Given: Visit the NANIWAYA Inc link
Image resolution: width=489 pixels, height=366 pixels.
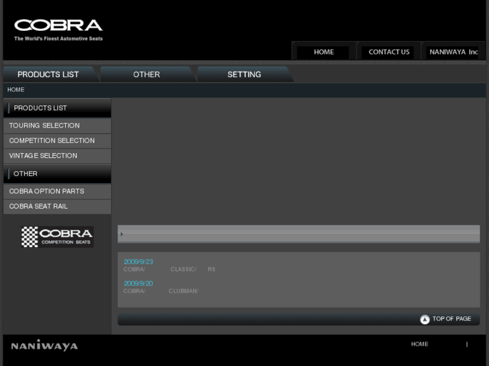Looking at the screenshot, I should point(453,52).
